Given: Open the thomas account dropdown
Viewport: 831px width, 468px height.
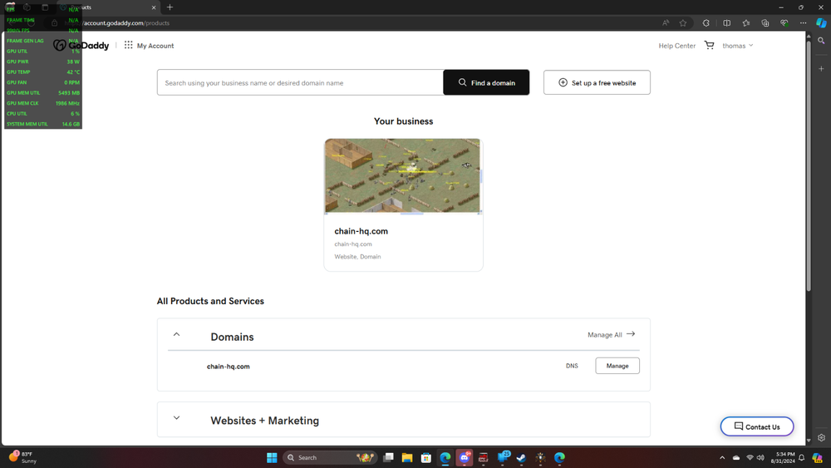Looking at the screenshot, I should click(x=737, y=46).
